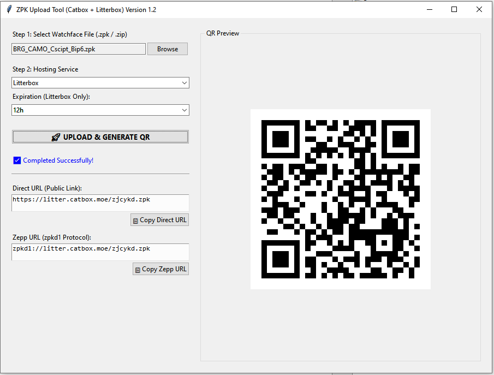Minimize the ZPK Upload Tool window
This screenshot has width=494, height=375.
430,9
